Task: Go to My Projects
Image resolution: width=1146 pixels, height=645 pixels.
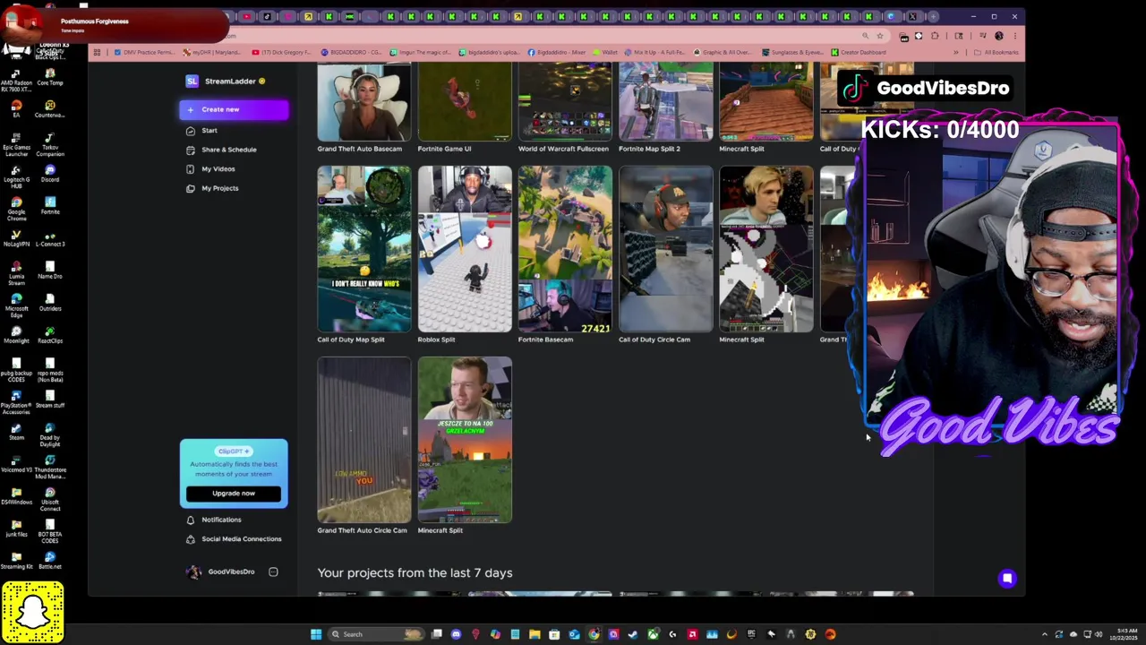Action: [220, 188]
